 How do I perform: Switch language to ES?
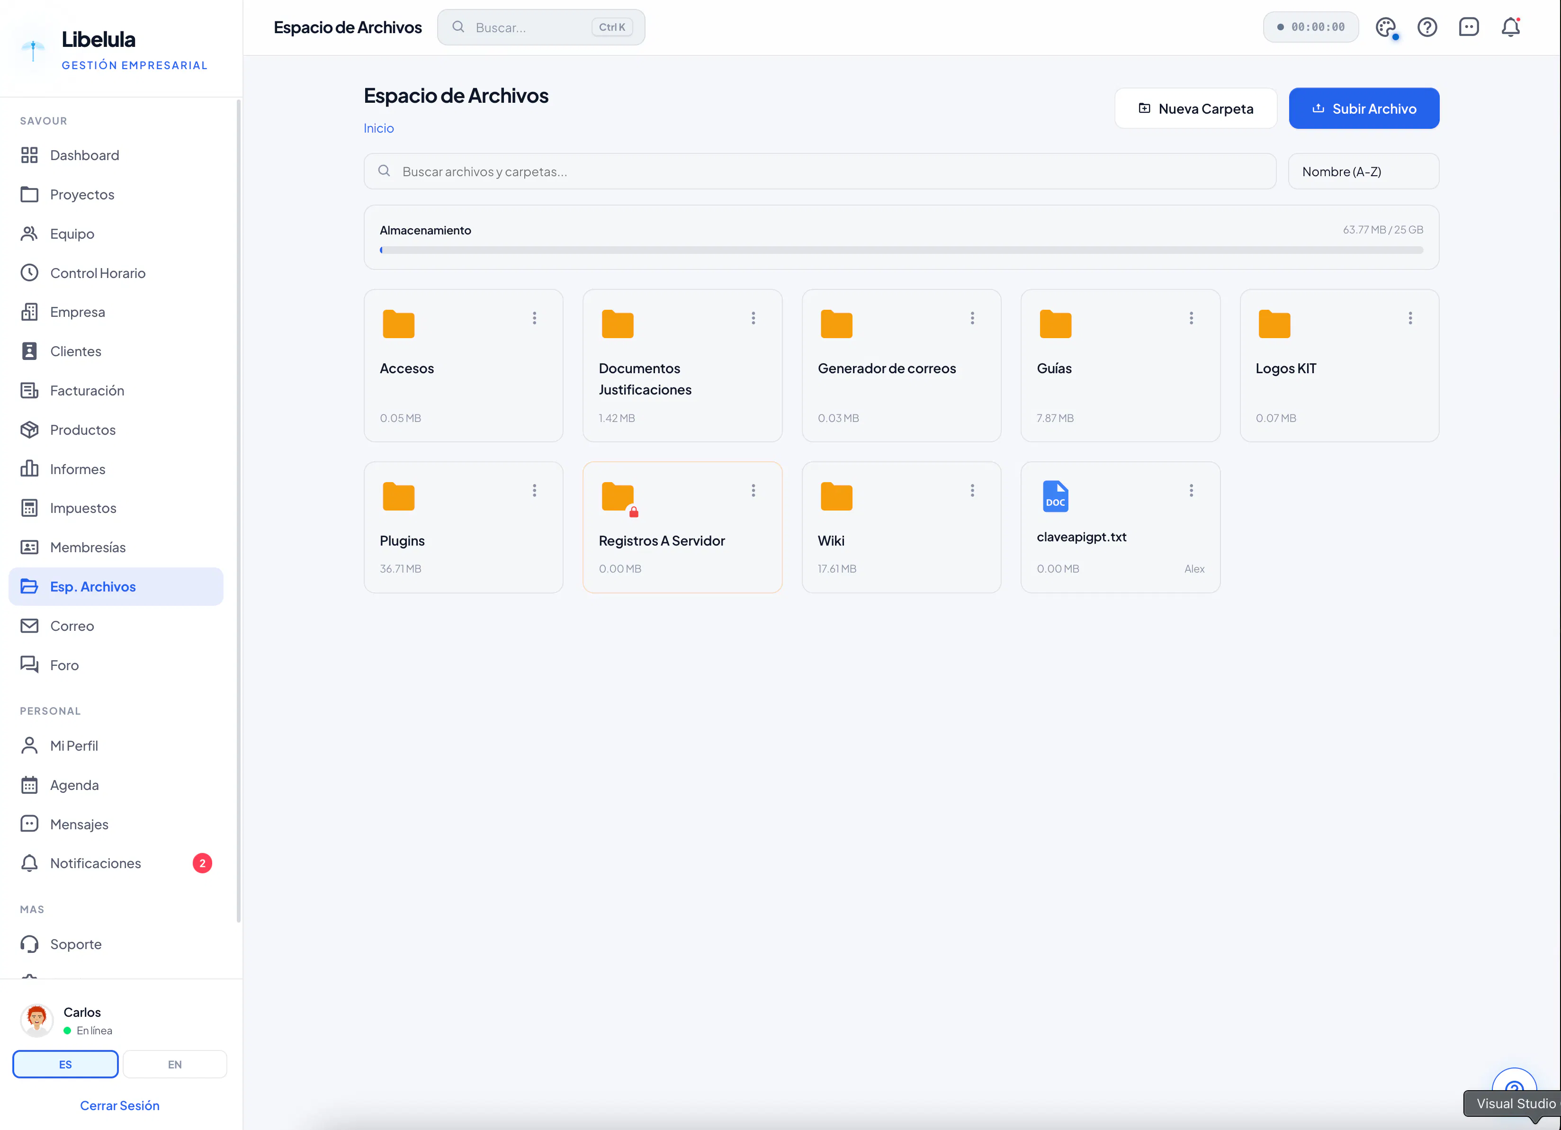65,1064
